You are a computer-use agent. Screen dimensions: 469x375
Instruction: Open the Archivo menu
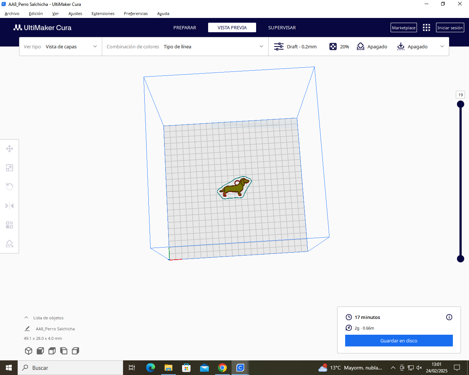12,14
